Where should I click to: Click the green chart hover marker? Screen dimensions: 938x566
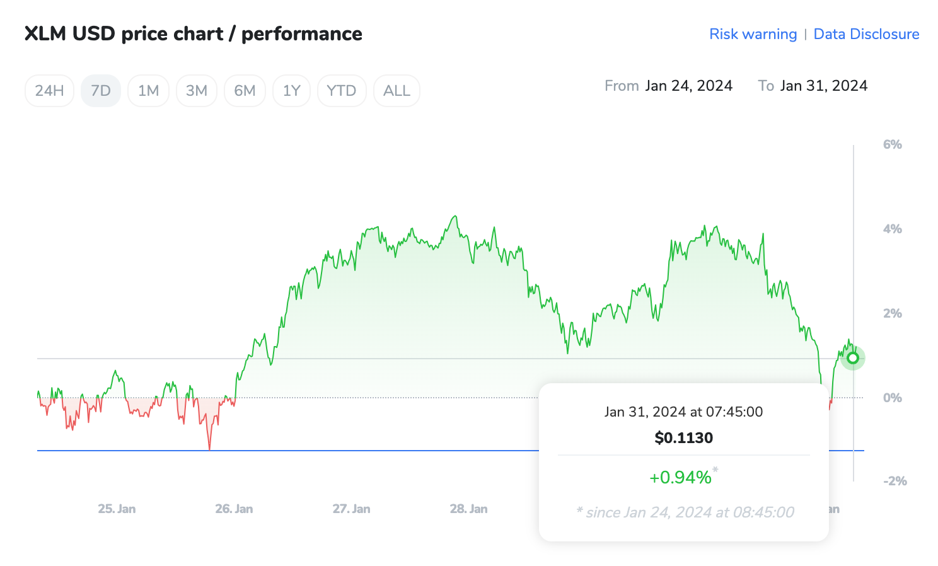point(853,358)
